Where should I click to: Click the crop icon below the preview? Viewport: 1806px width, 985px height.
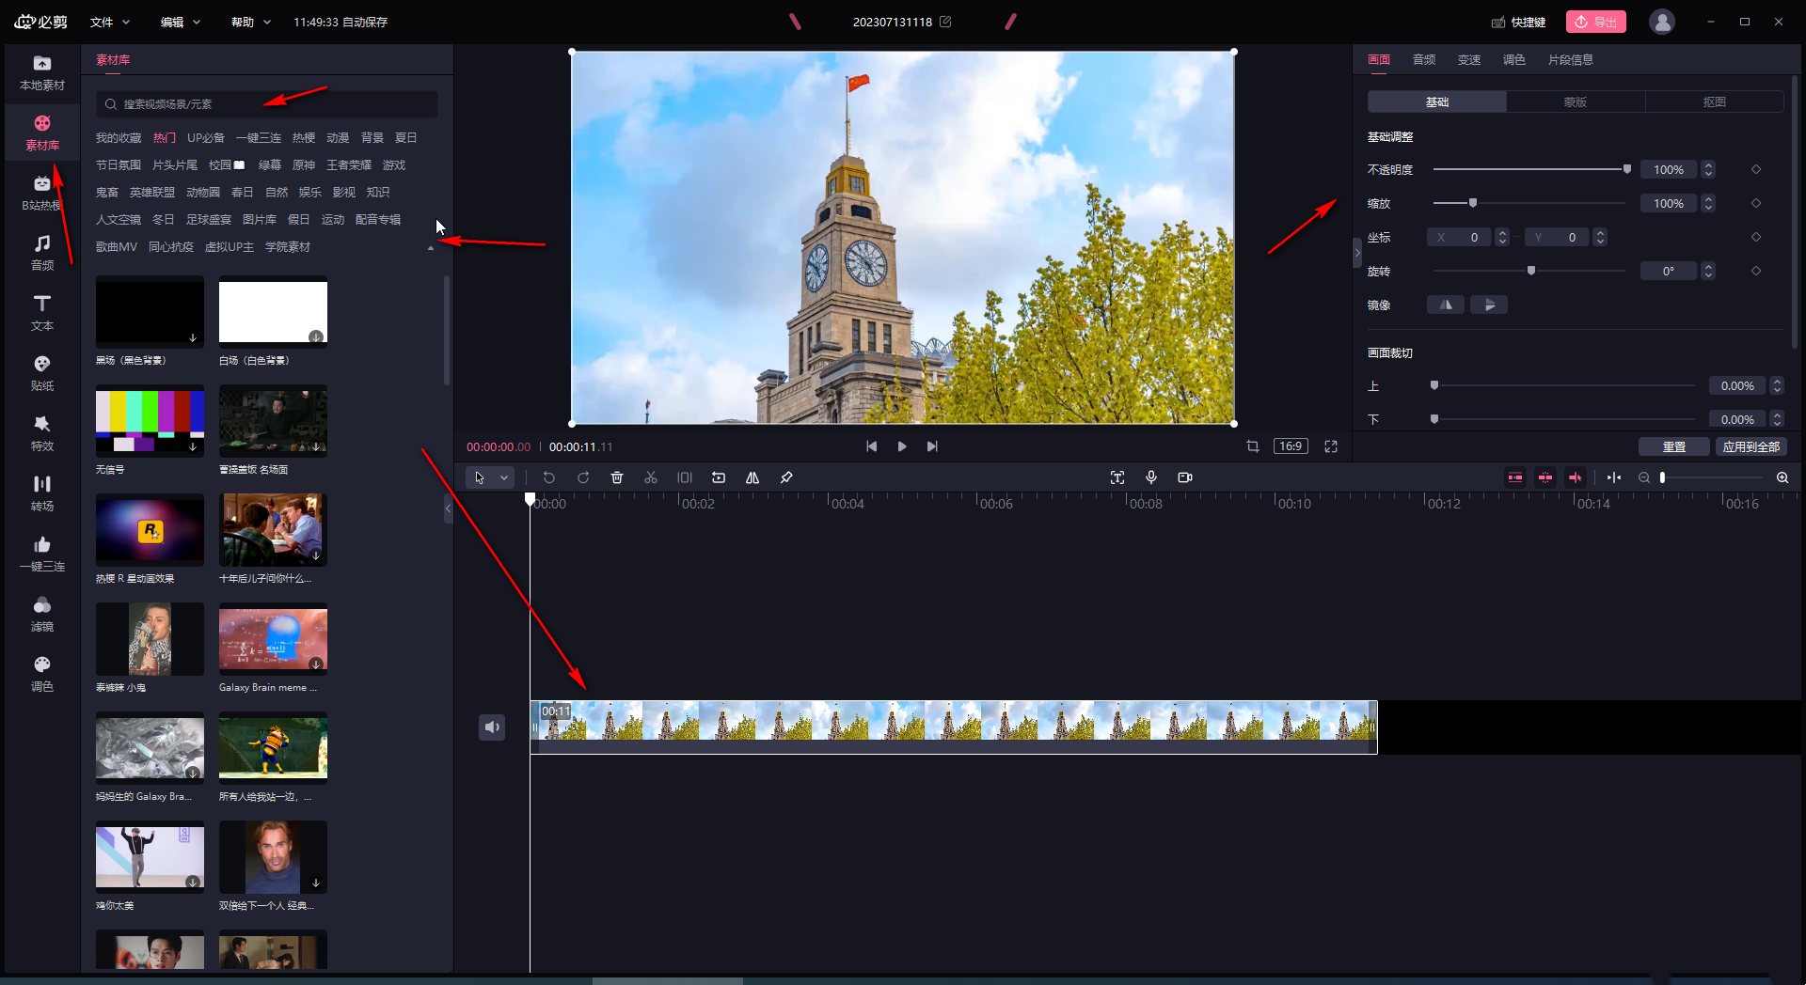click(1253, 446)
